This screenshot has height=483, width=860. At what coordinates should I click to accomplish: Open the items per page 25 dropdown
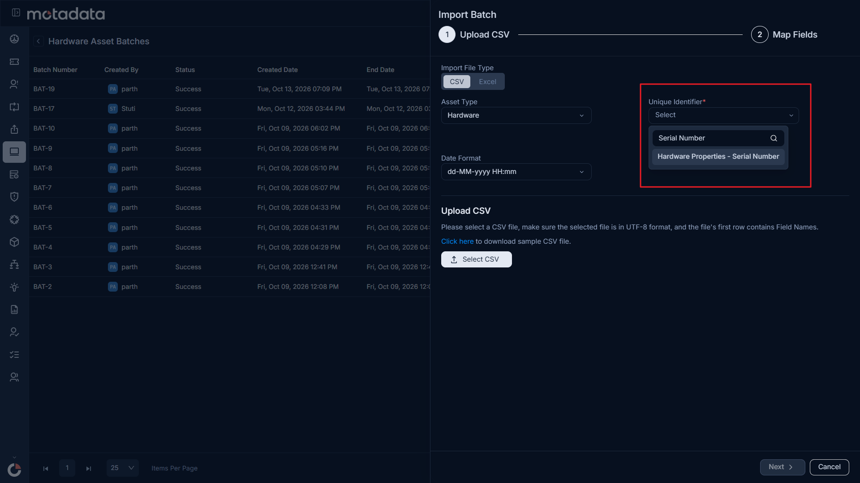tap(123, 468)
